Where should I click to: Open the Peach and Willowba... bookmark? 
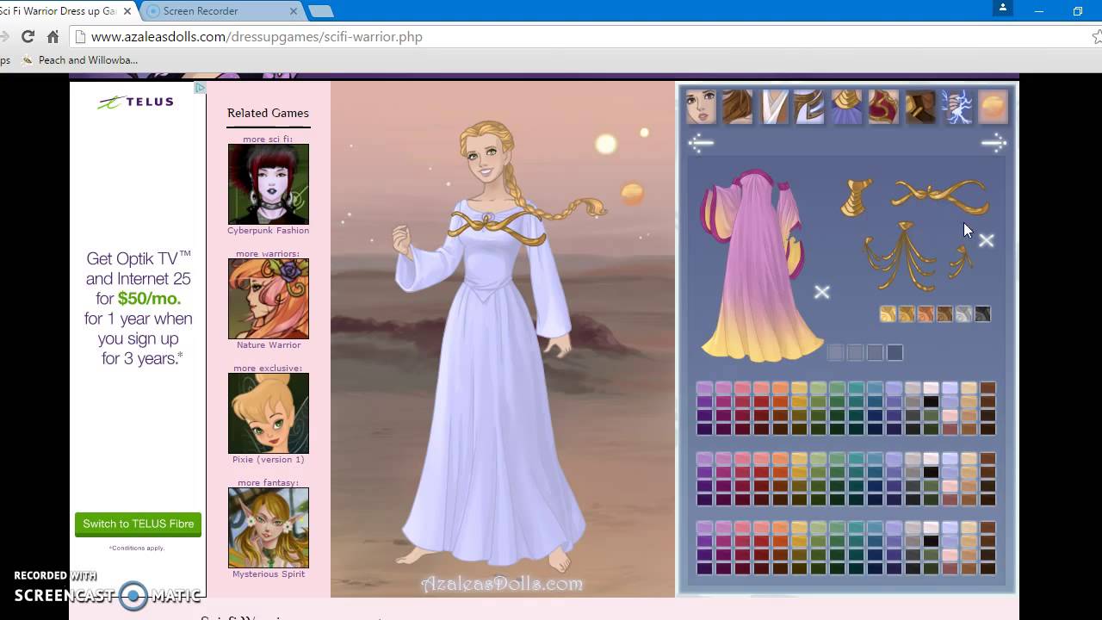(79, 60)
